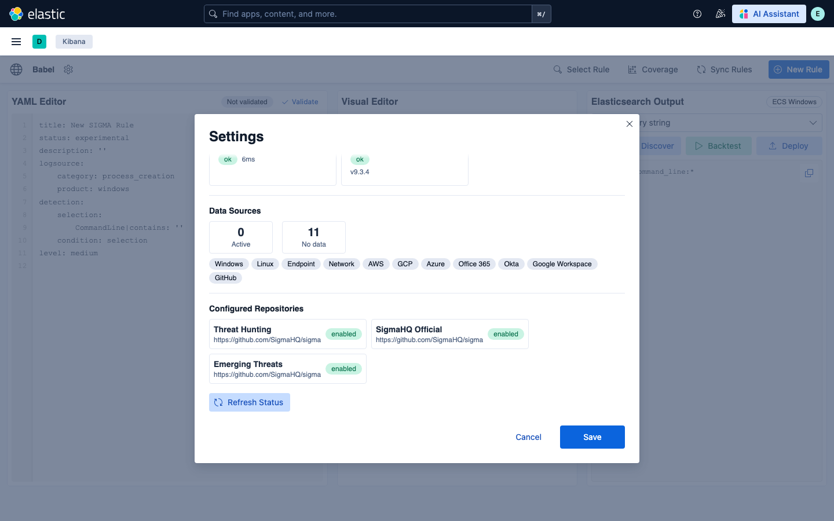Save the settings
Viewport: 834px width, 521px height.
[592, 437]
